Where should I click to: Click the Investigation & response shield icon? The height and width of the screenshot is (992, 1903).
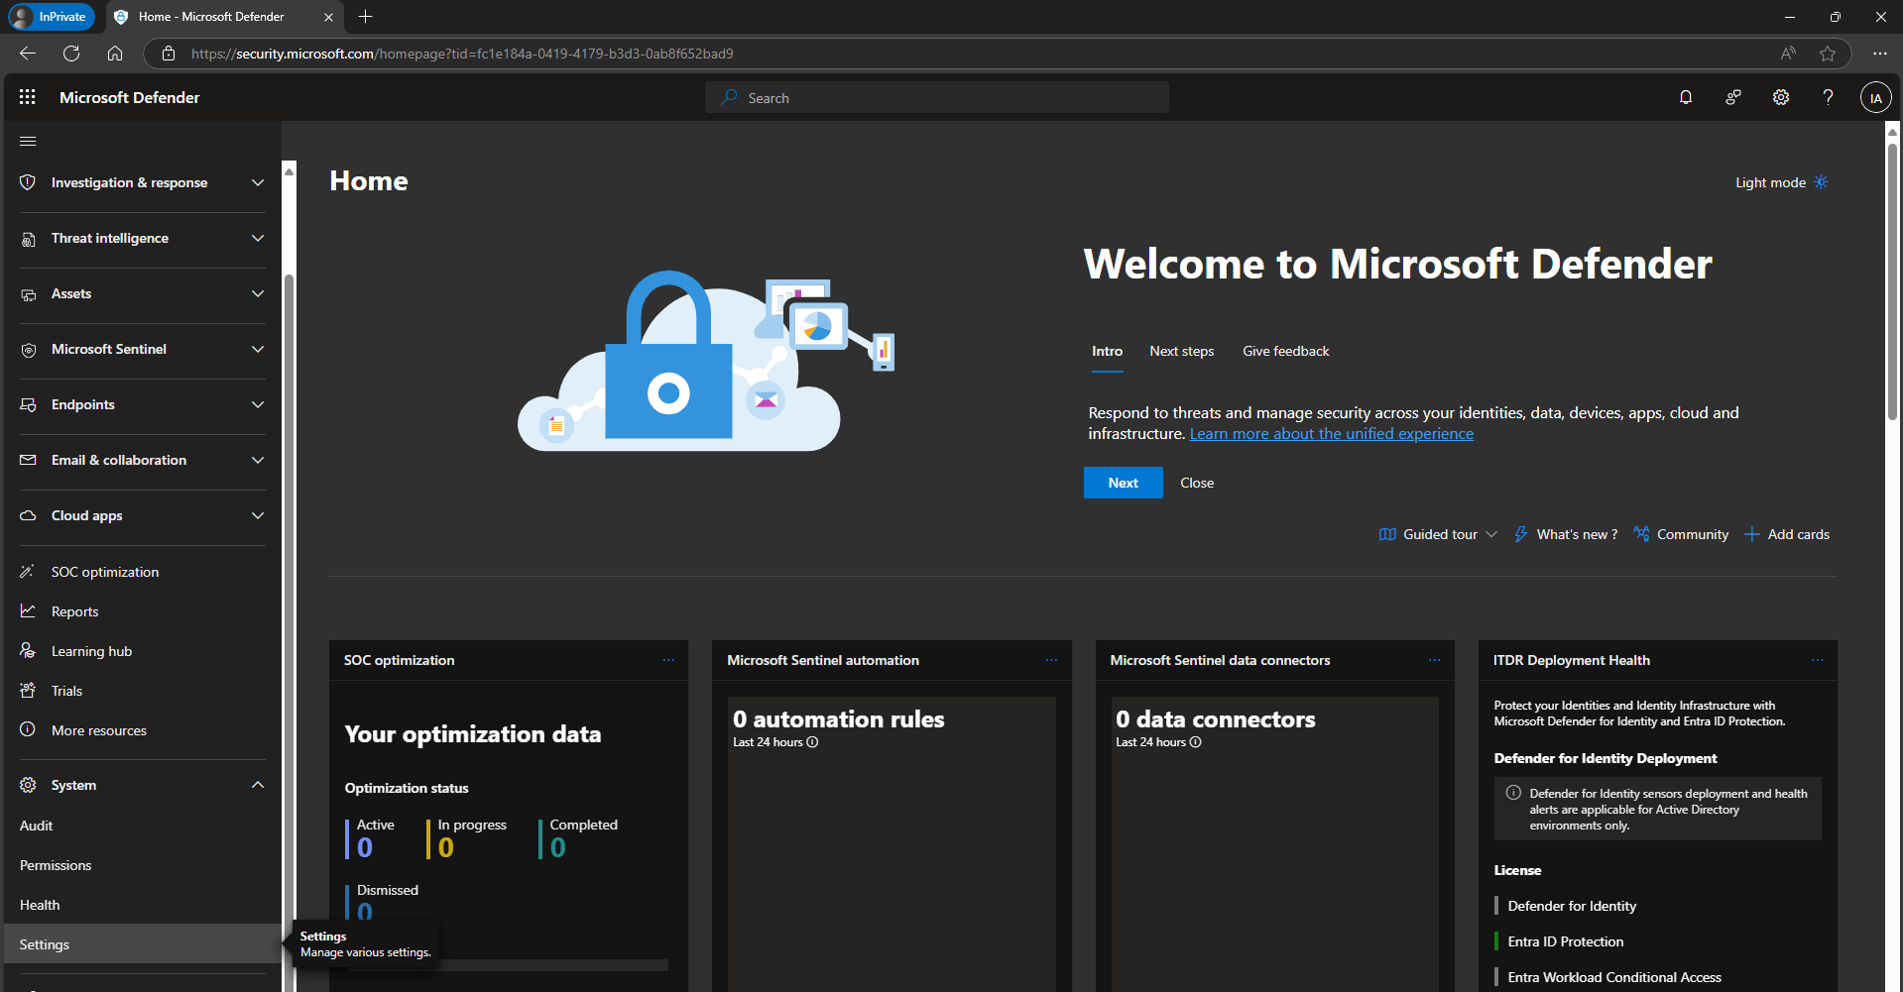coord(28,182)
